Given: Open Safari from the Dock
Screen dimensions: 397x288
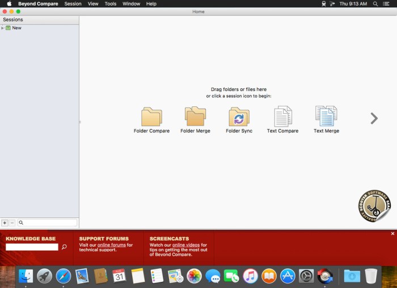Looking at the screenshot, I should pos(64,276).
